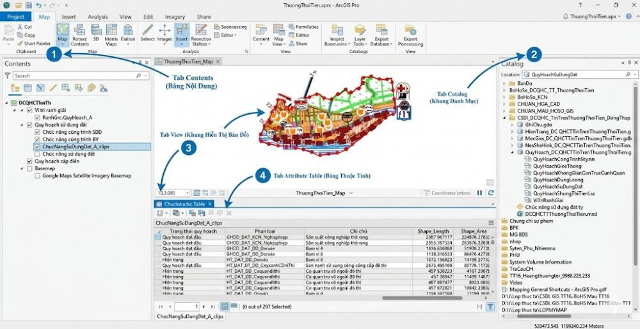This screenshot has width=640, height=329.
Task: Click the List By Editing pencil icon
Action: pyautogui.click(x=52, y=88)
